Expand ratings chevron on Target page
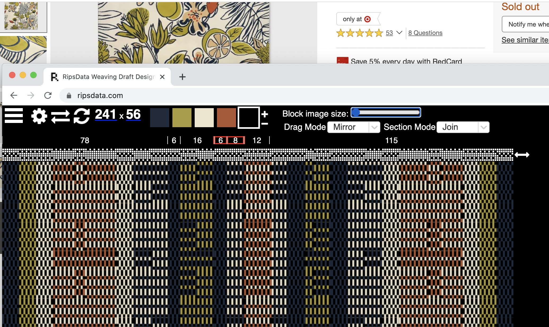Viewport: 549px width, 327px height. (399, 33)
